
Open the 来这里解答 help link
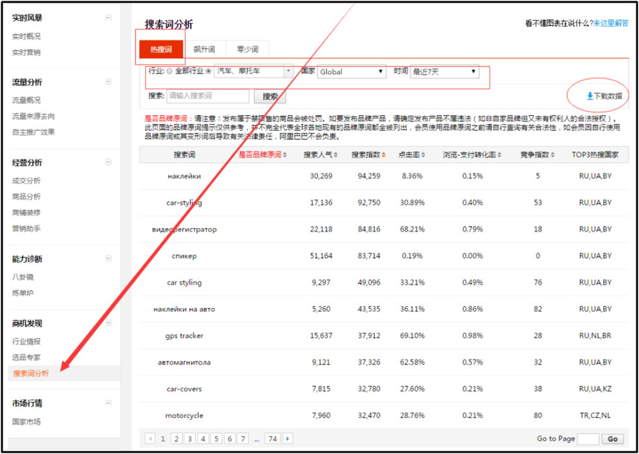pos(611,23)
